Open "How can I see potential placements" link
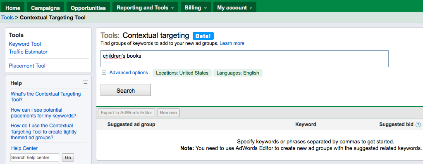Viewport: 423px width, 164px height. click(x=43, y=113)
